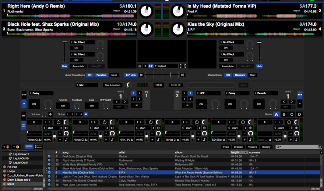Jump crossfader to the right end

point(182,75)
